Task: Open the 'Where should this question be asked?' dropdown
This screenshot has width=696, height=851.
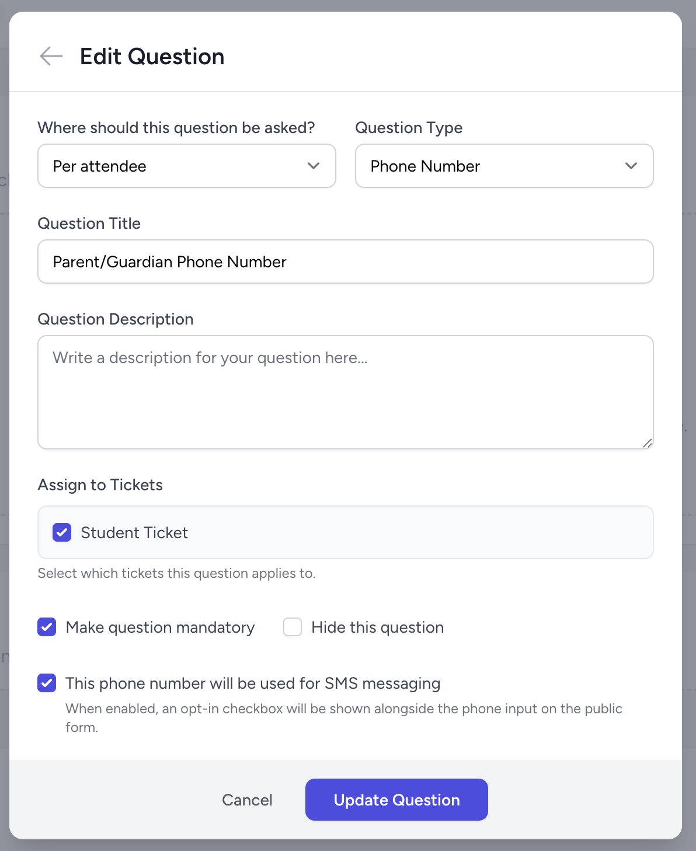Action: pyautogui.click(x=187, y=166)
